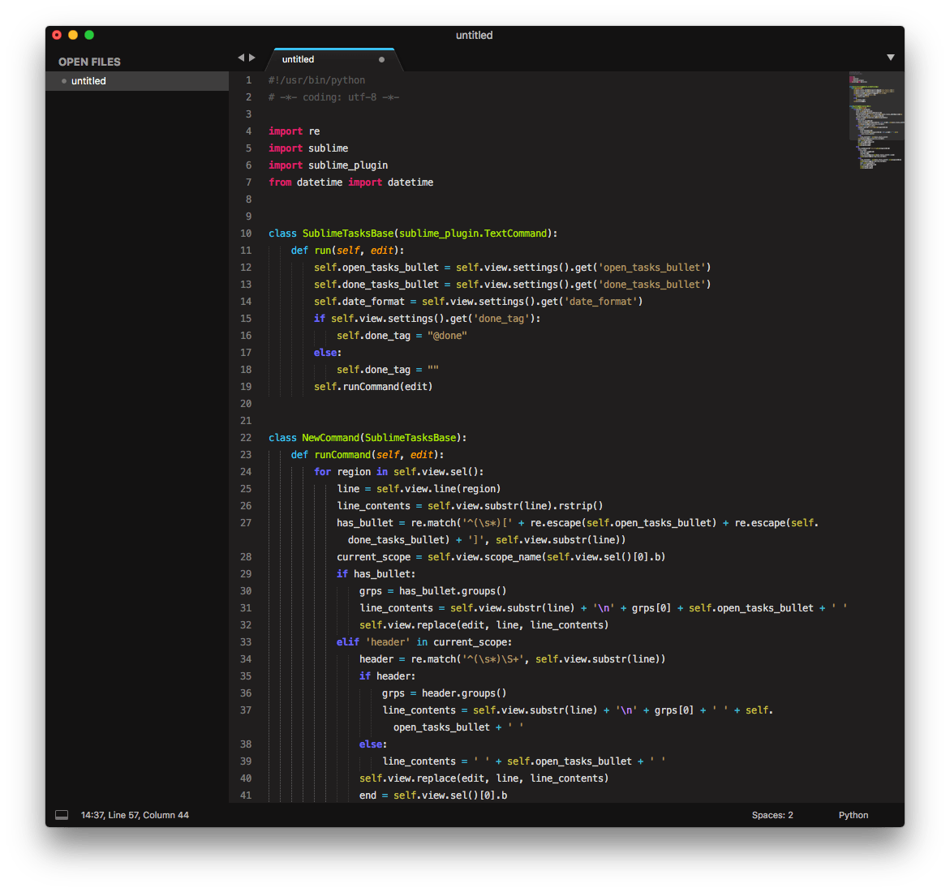Open the Python syntax selector
This screenshot has height=892, width=950.
853,815
